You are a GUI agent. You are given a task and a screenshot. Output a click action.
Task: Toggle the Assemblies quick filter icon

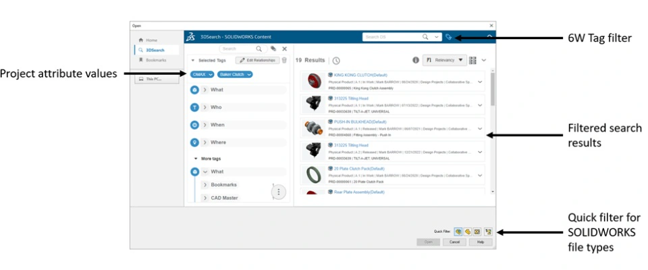tap(468, 232)
